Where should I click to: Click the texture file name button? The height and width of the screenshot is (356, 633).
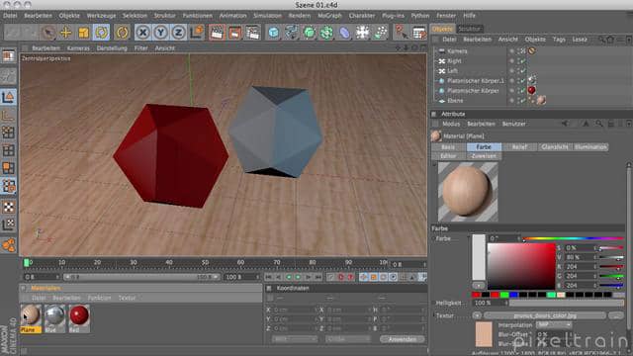pyautogui.click(x=545, y=315)
